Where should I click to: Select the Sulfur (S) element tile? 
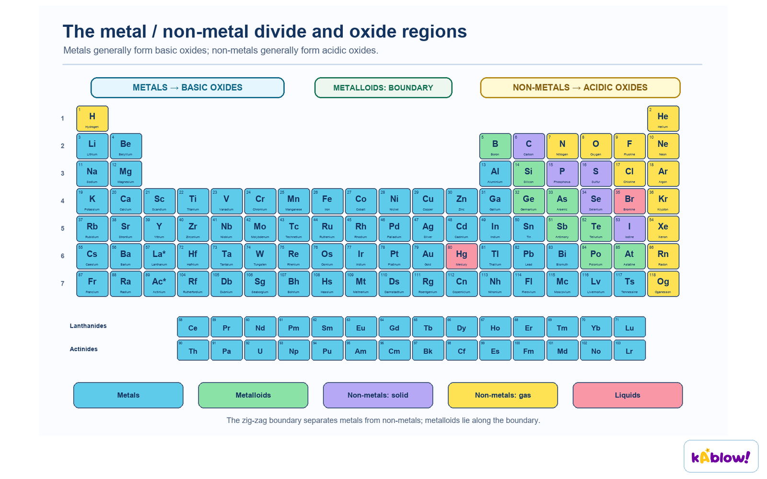coord(596,174)
